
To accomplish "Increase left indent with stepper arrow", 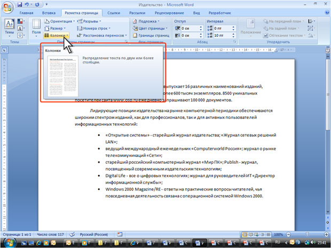I will click(201, 27).
